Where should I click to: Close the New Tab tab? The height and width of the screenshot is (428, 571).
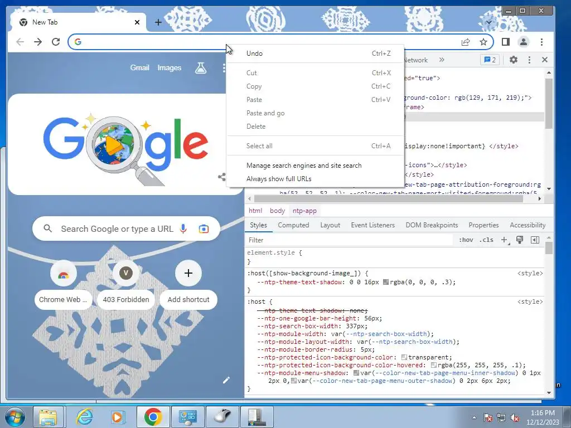click(137, 22)
